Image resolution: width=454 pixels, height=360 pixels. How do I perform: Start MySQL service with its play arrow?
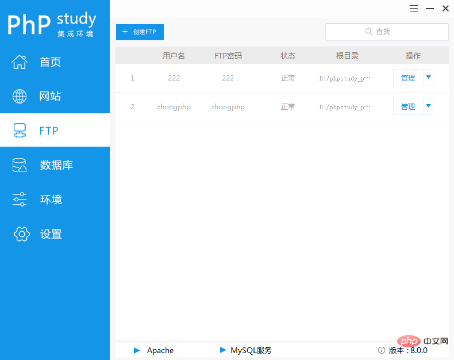coord(223,350)
